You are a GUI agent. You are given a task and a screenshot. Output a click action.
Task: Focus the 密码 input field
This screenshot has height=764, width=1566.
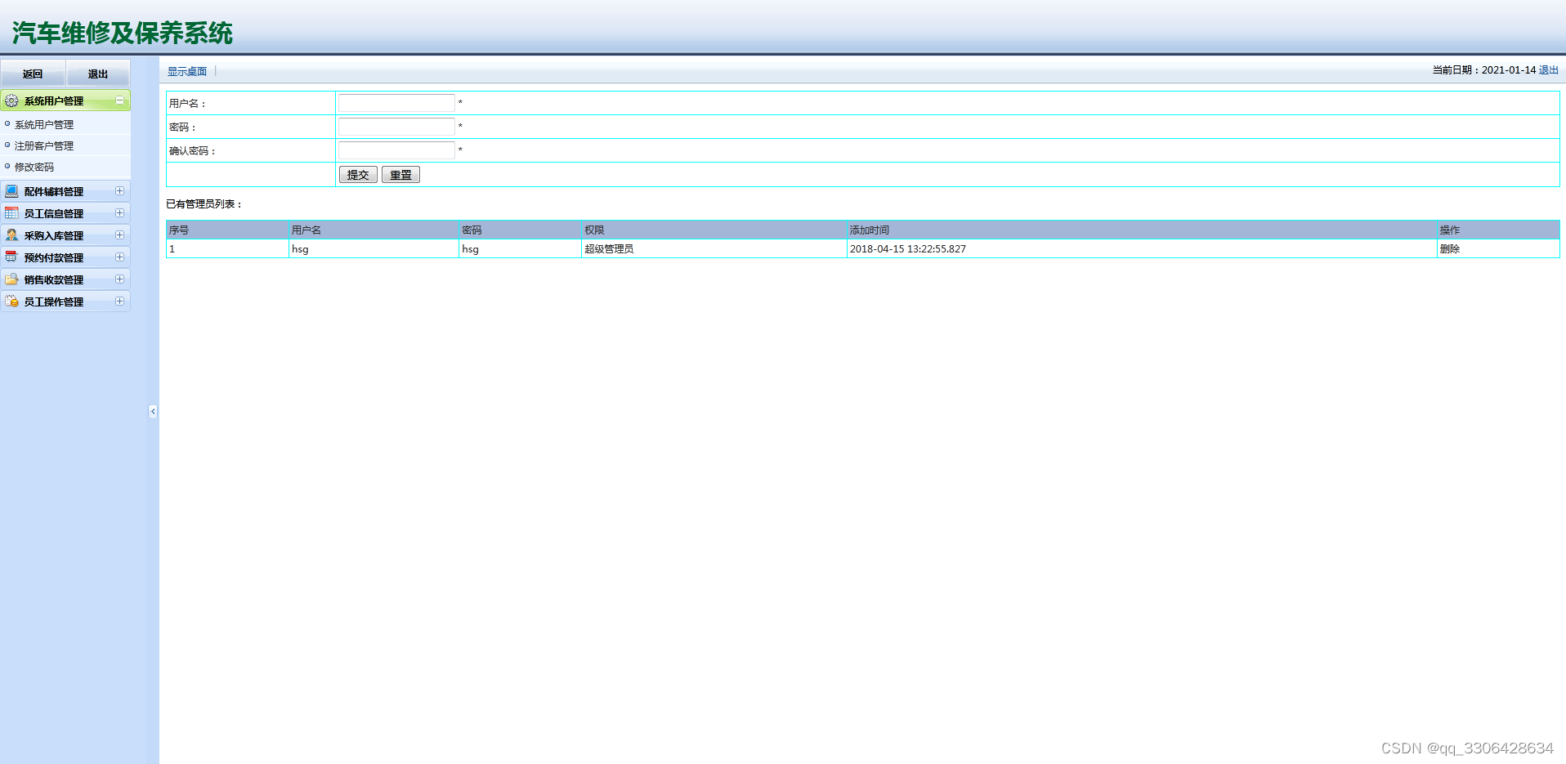396,127
